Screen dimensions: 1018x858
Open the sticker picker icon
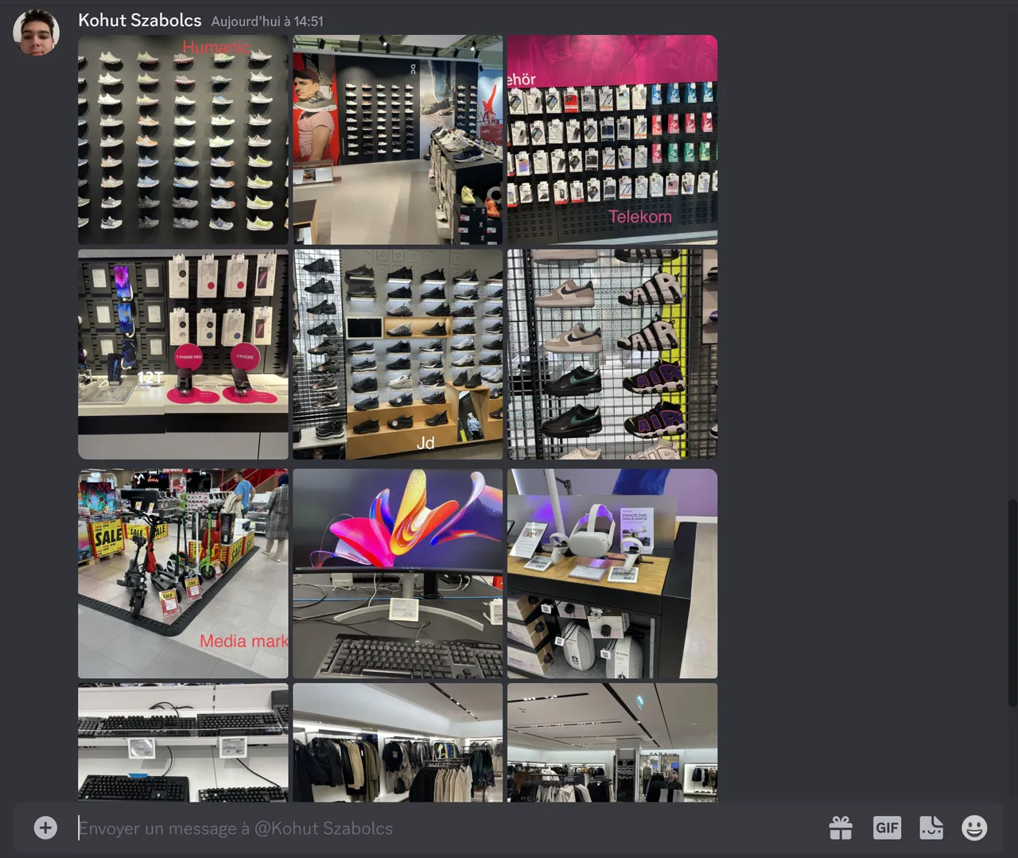[931, 828]
